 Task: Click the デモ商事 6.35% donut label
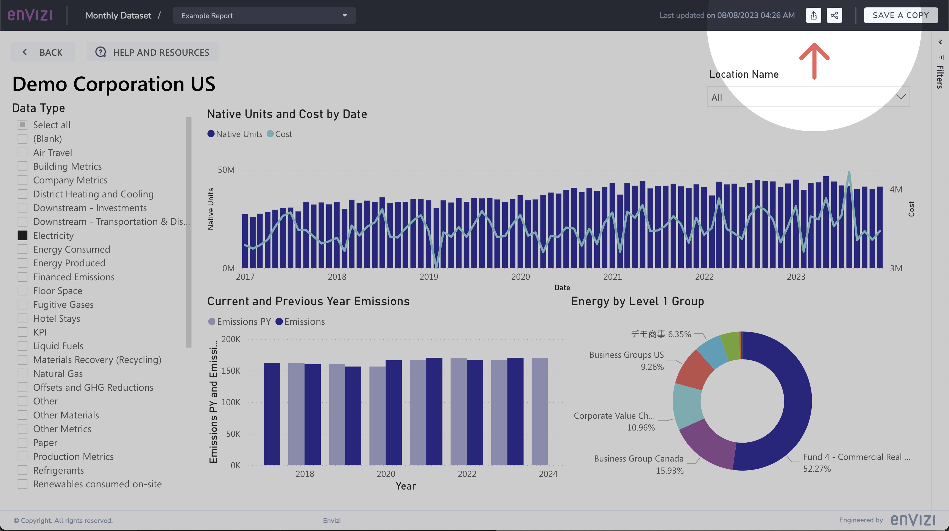coord(661,334)
